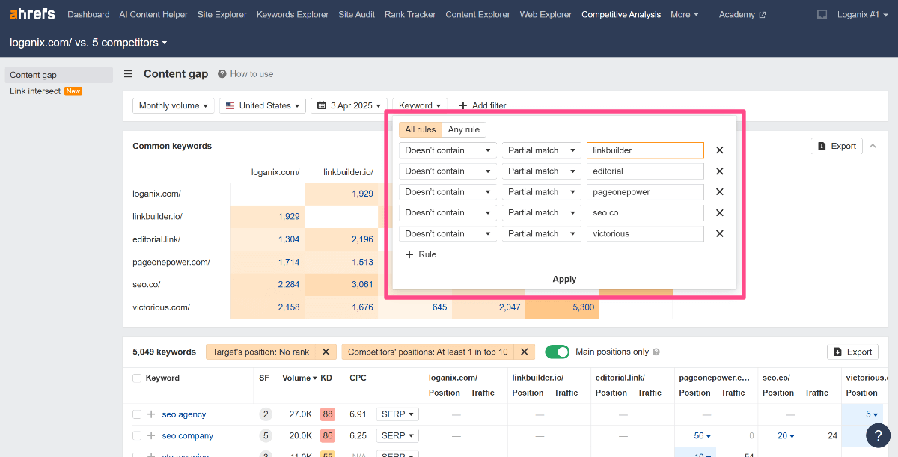Open the More menu in top navigation
This screenshot has width=898, height=457.
[685, 14]
